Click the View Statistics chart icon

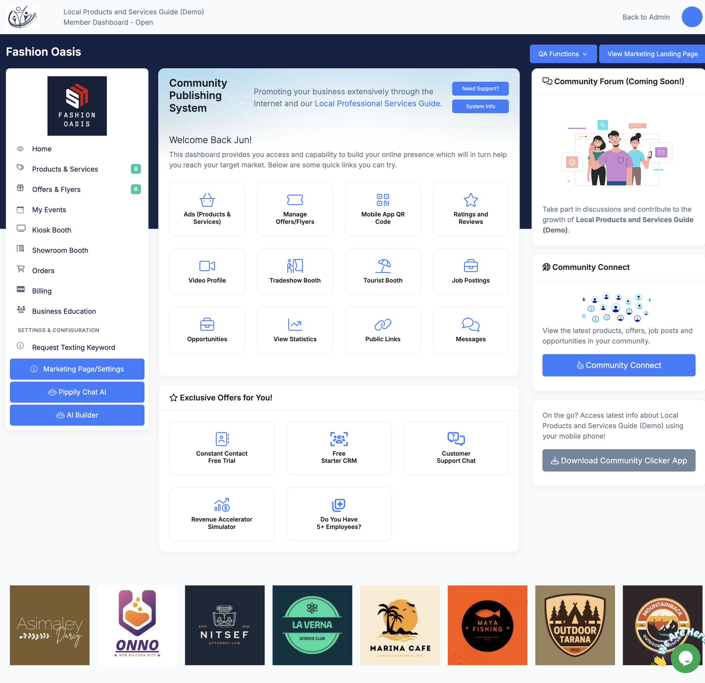point(295,325)
